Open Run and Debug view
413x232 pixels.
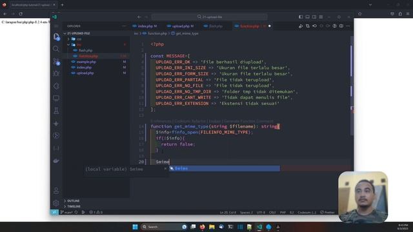tap(56, 73)
